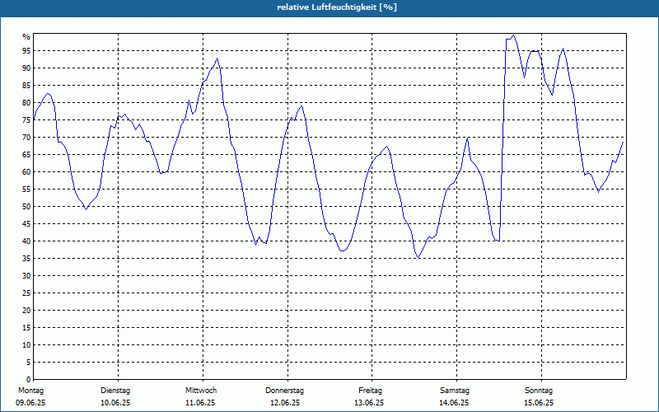The image size is (659, 412).
Task: Click the '25' y-axis value
Action: point(26,293)
